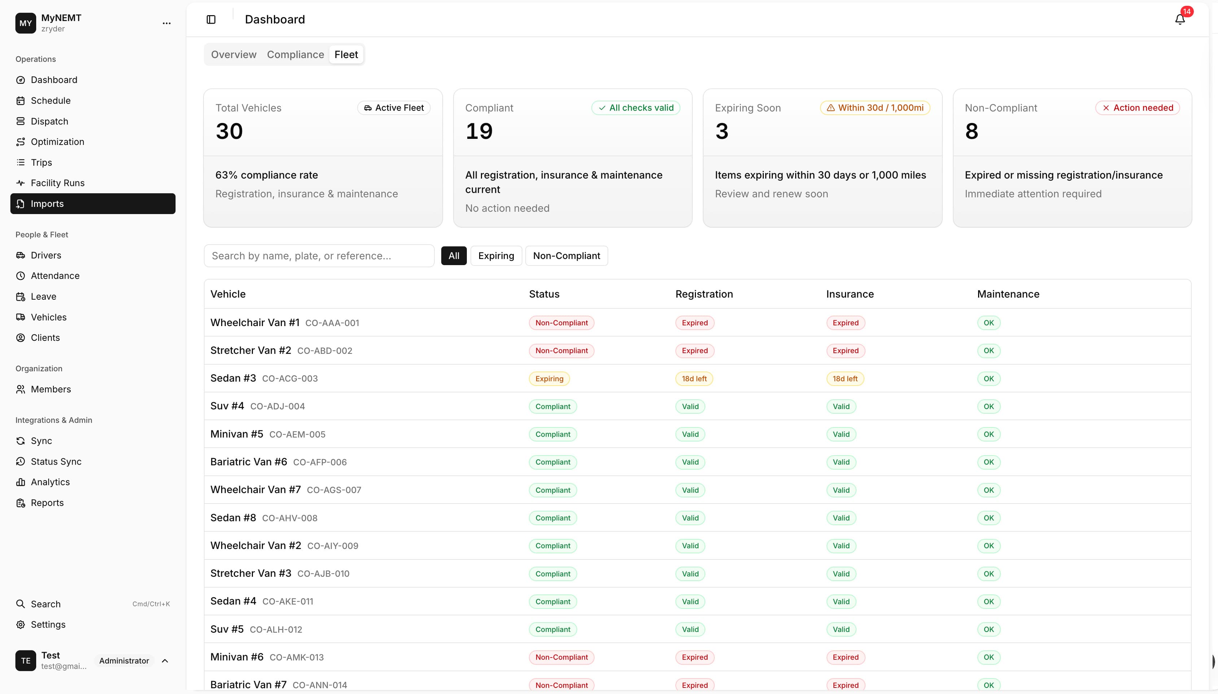Open the MyNEMT workspace options menu
This screenshot has width=1218, height=694.
tap(166, 22)
